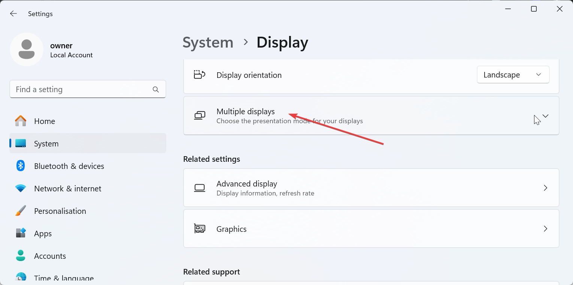
Task: Open the Graphics settings chevron
Action: [x=545, y=229]
